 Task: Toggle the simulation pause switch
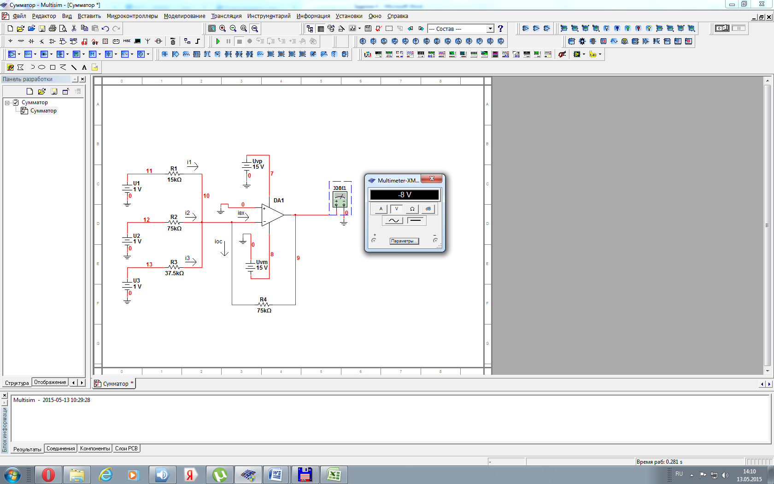point(739,29)
